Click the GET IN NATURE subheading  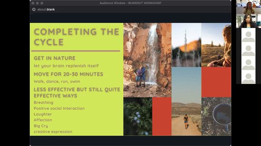point(55,58)
